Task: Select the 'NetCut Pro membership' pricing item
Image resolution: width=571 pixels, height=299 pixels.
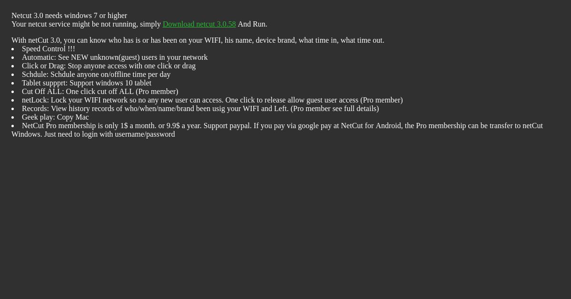Action: click(277, 130)
